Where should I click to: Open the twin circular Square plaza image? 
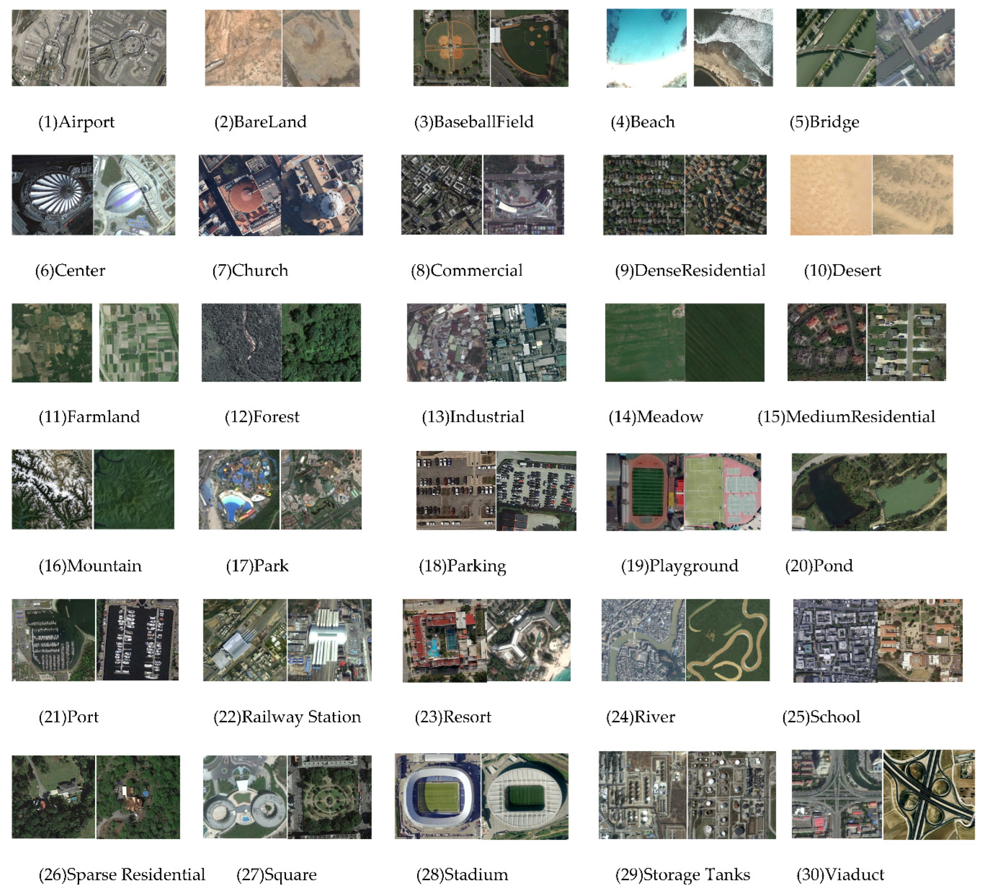click(x=245, y=797)
